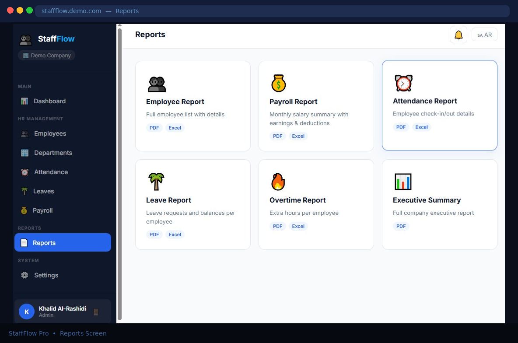Image resolution: width=518 pixels, height=343 pixels.
Task: Get Leave Report in Excel format
Action: [175, 234]
